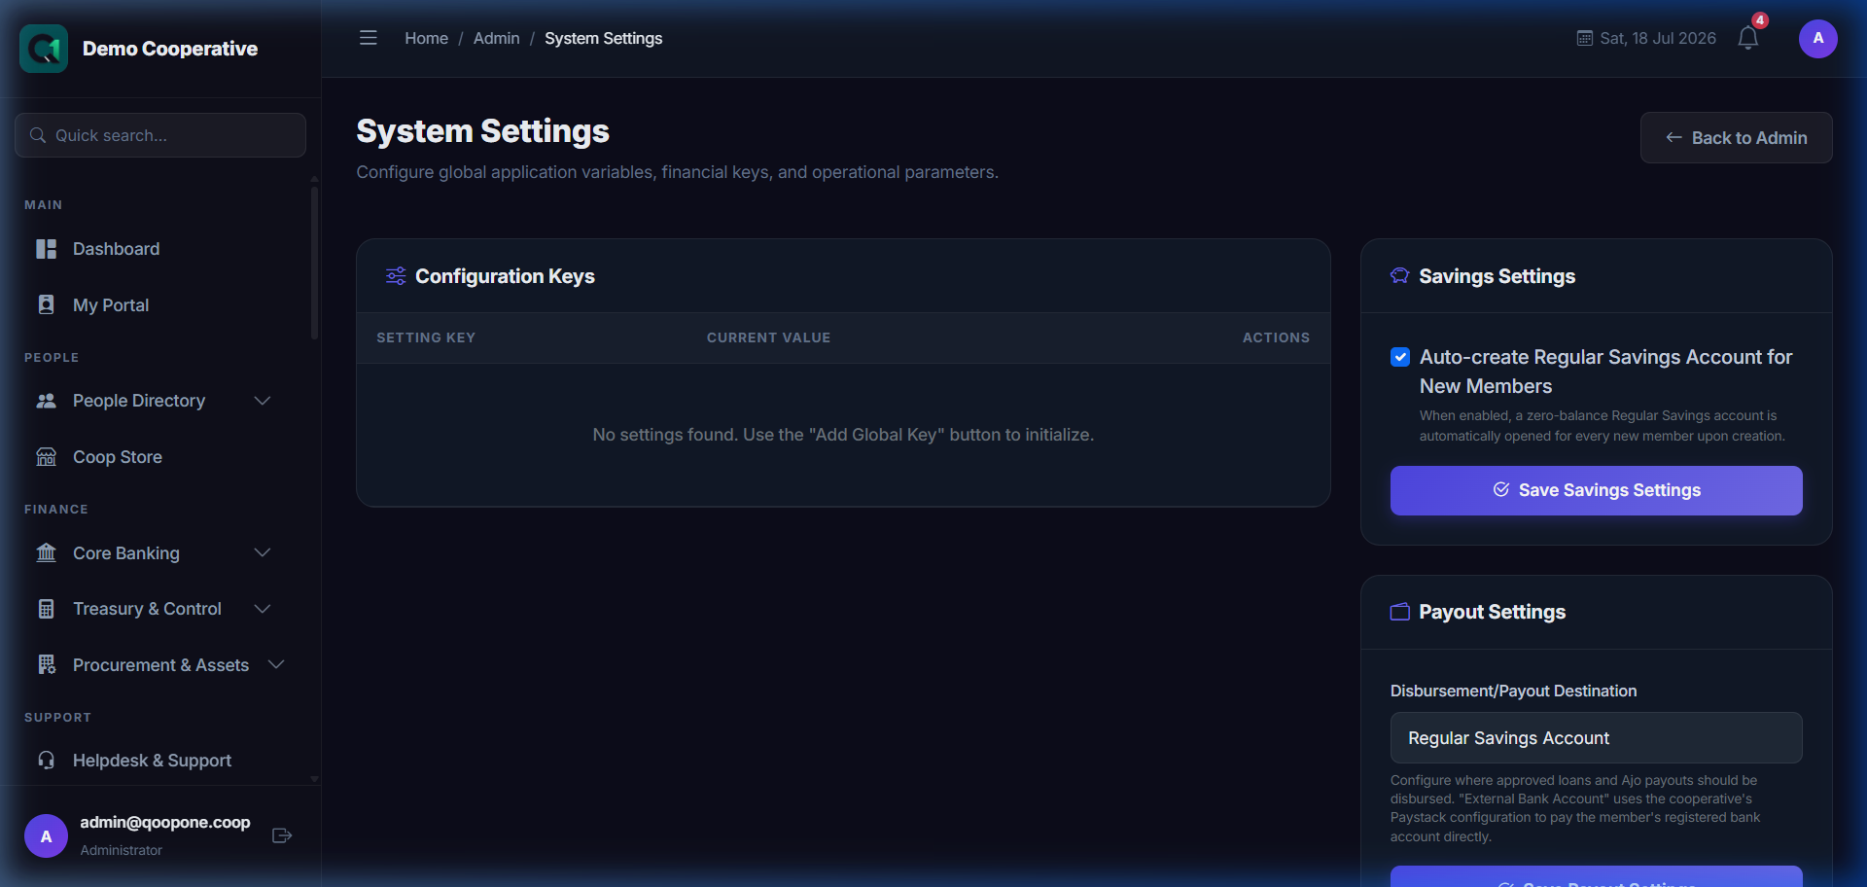Click the My Portal badge icon
The height and width of the screenshot is (887, 1867).
coord(46,305)
